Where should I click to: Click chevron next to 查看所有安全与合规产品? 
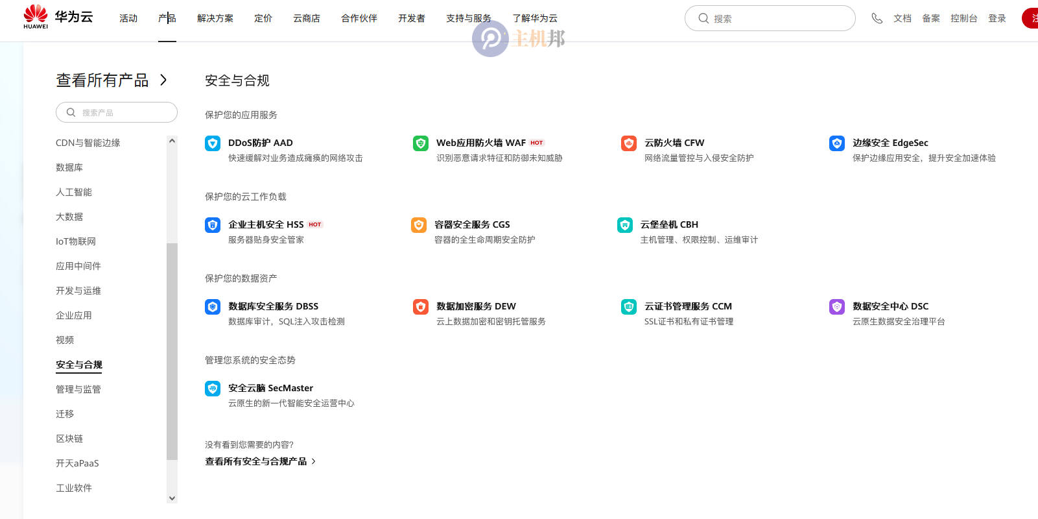point(314,461)
